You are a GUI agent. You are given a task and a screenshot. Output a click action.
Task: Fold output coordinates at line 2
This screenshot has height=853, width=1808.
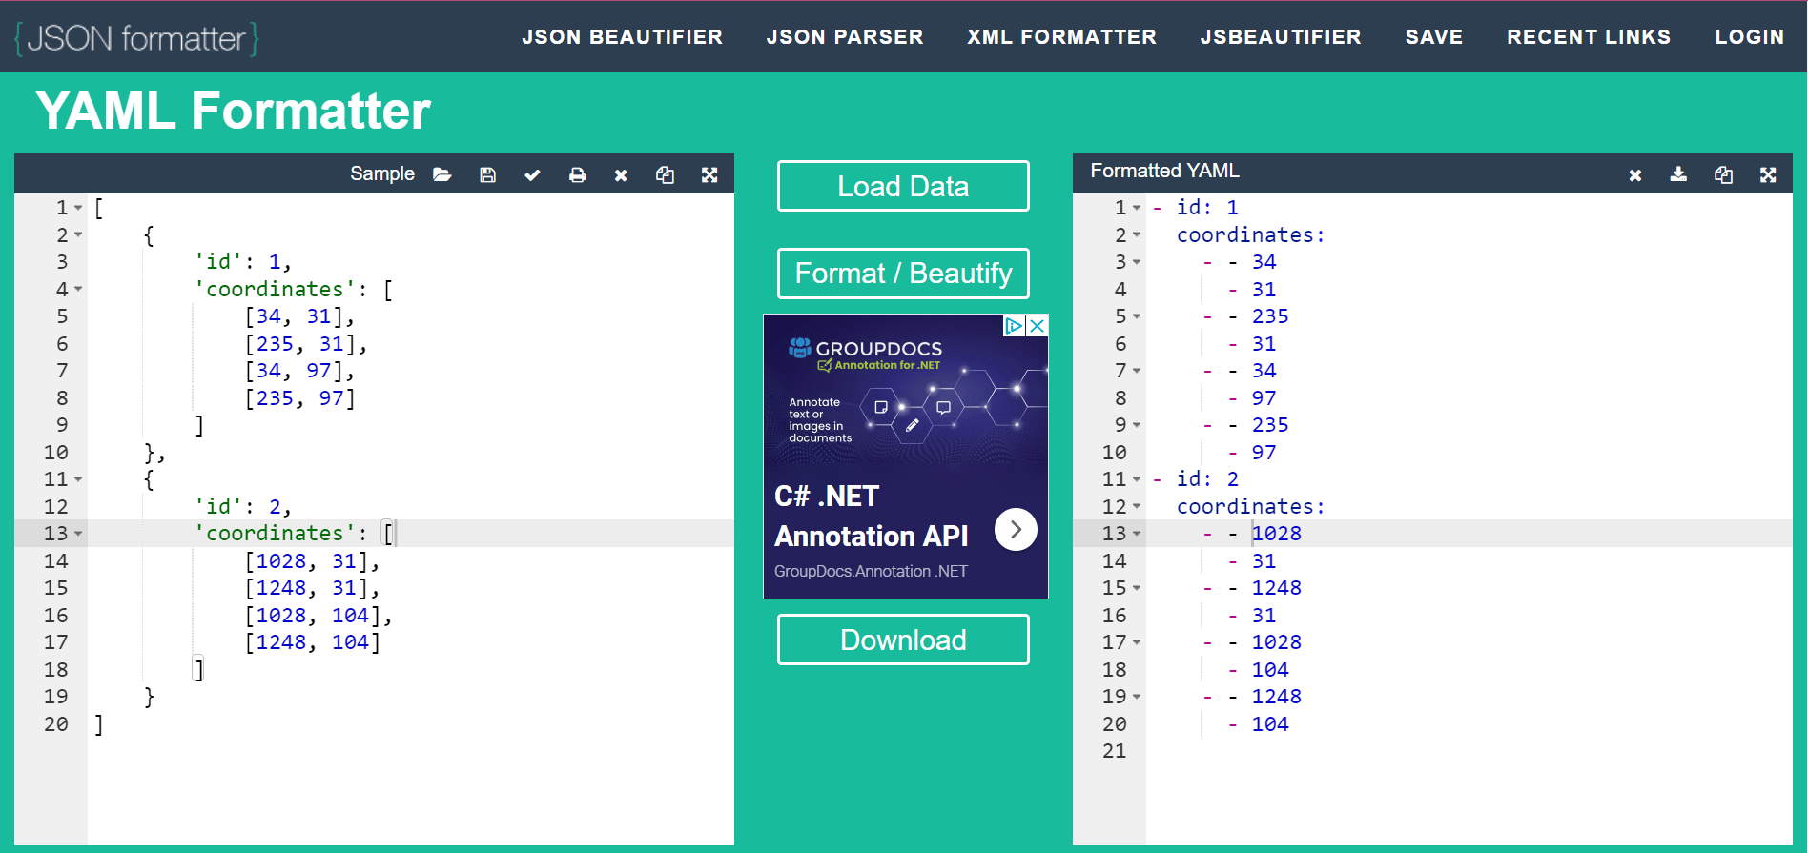click(1137, 234)
